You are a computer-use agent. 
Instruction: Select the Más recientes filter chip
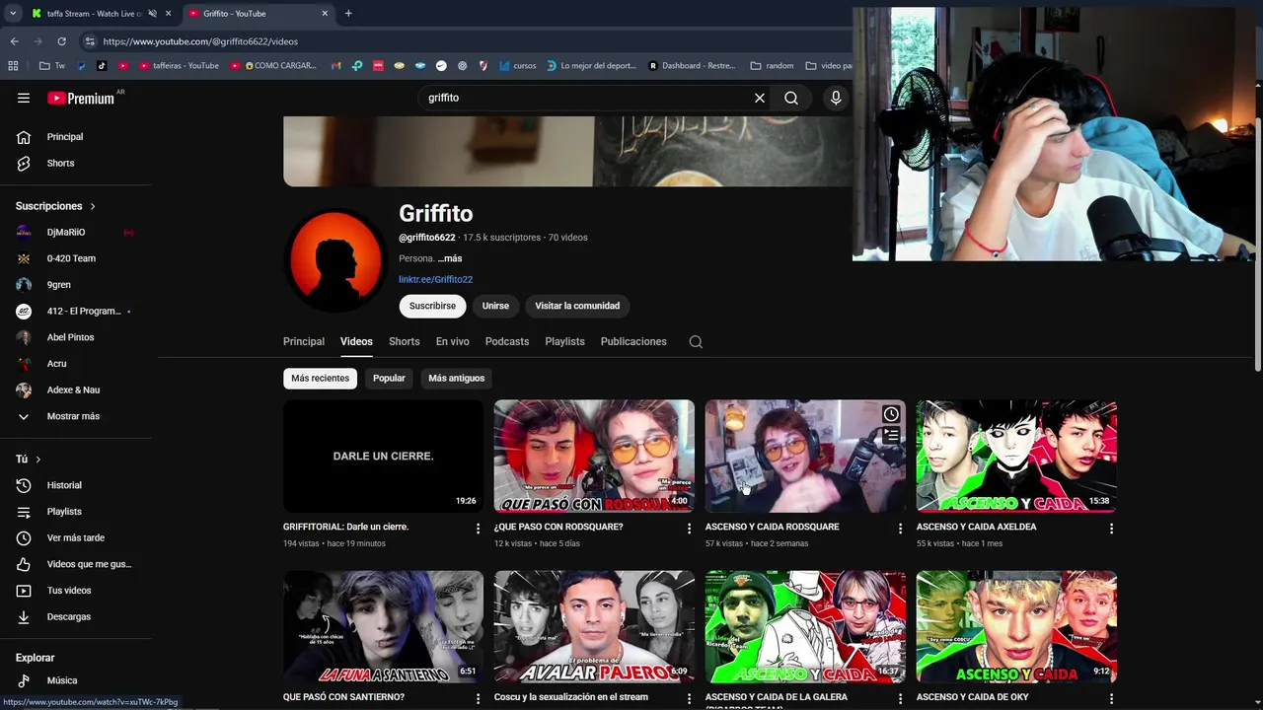320,379
